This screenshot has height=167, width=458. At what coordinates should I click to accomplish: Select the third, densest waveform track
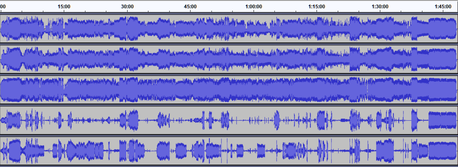coord(228,90)
